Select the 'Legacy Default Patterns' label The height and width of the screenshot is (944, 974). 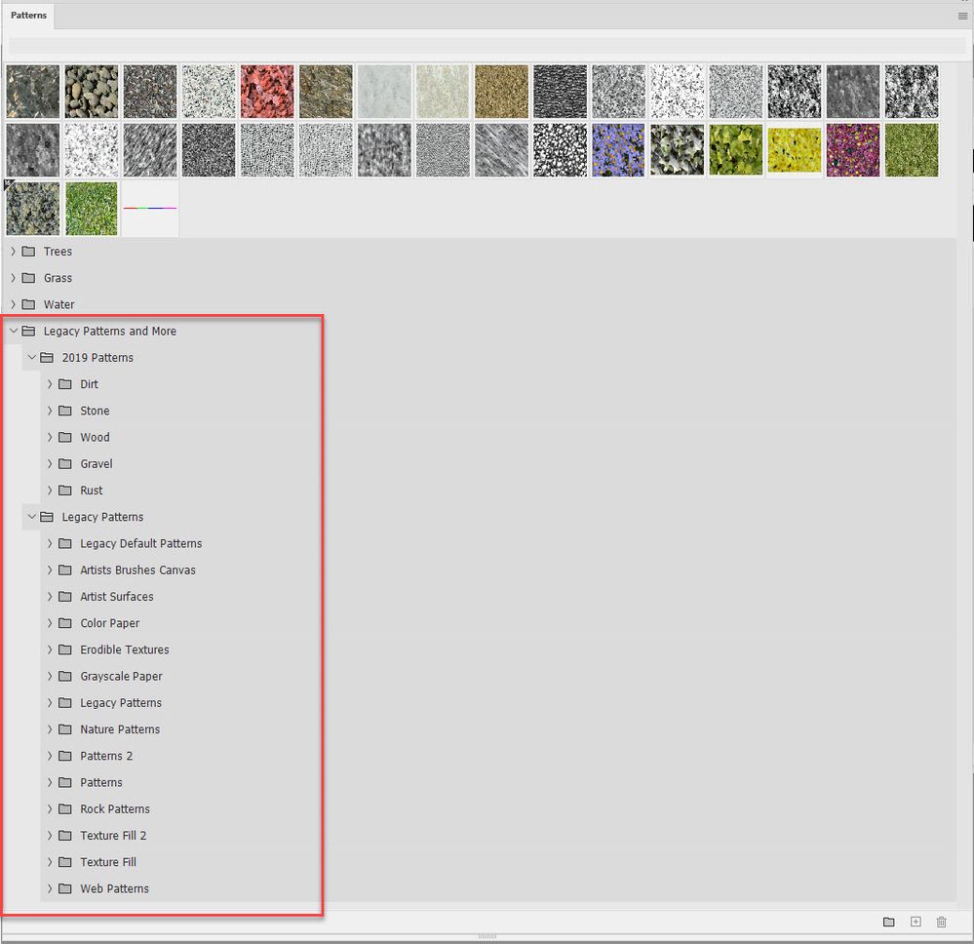(x=141, y=544)
